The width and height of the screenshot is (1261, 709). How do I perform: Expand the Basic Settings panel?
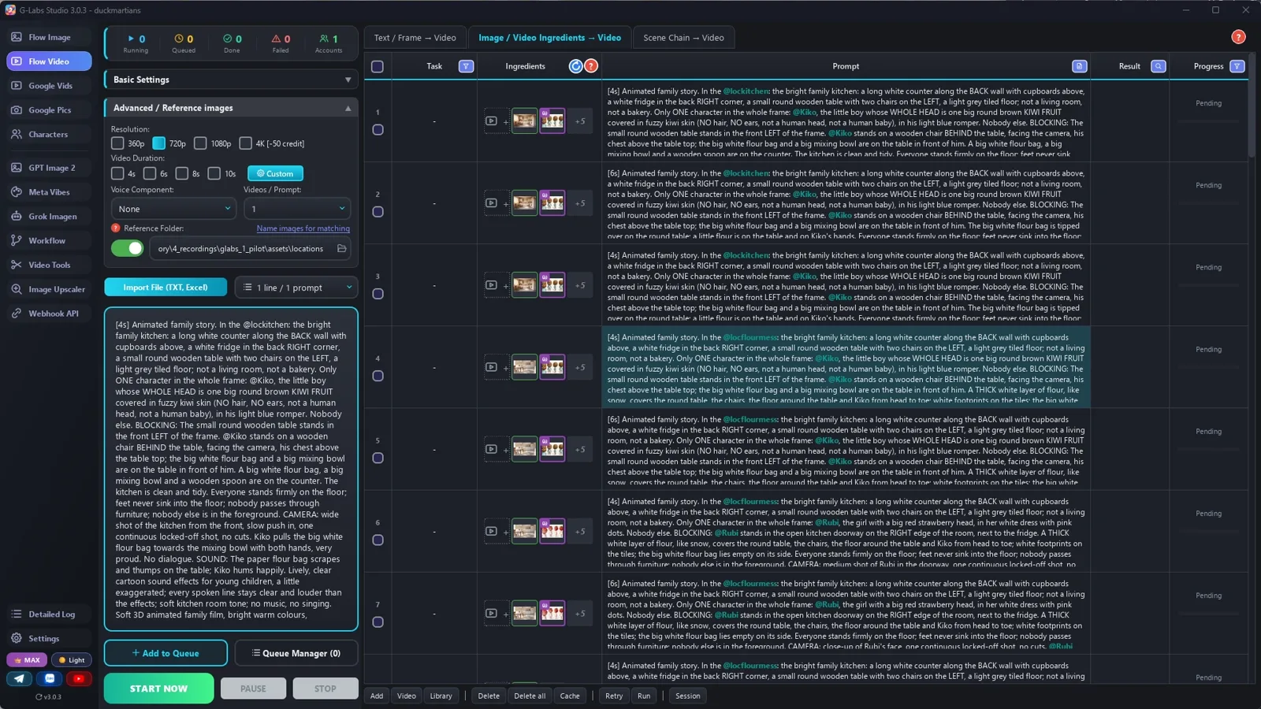coord(231,80)
